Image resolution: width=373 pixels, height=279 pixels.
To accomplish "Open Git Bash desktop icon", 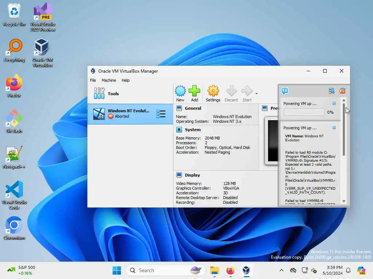I will coord(14,121).
